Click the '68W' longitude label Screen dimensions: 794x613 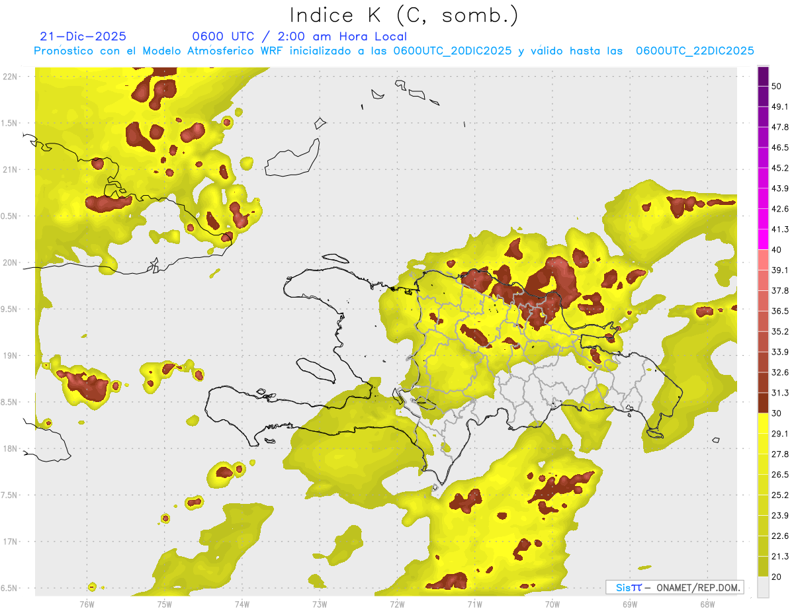coord(707,604)
